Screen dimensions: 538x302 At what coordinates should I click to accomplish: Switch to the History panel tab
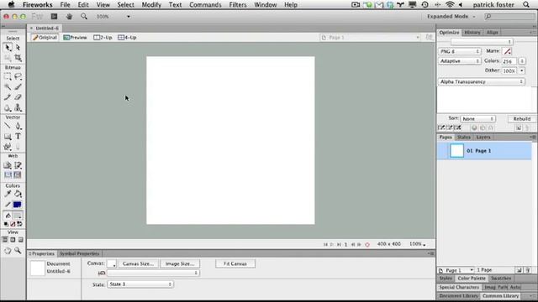(x=472, y=32)
